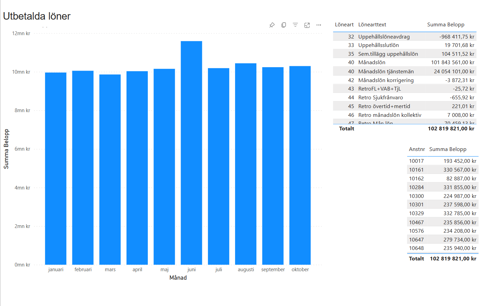Screen dimensions: 487x306
Task: Open more options ellipsis menu
Action: (319, 25)
